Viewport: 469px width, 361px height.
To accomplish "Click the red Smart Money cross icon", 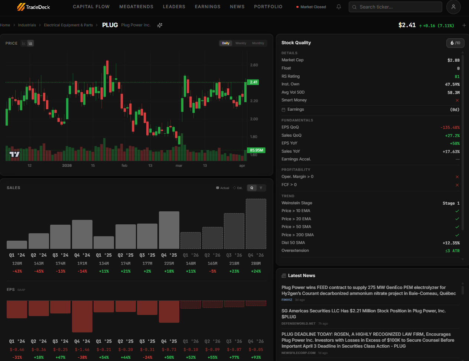I will point(457,100).
